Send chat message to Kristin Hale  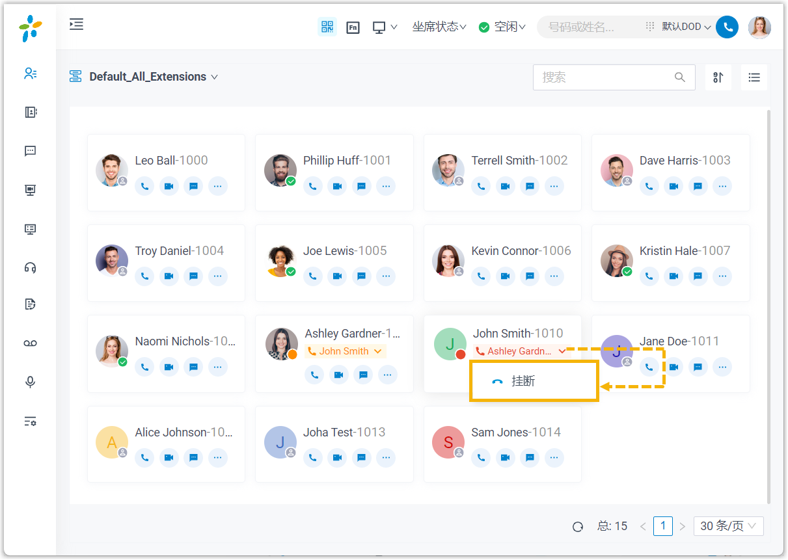click(x=698, y=276)
